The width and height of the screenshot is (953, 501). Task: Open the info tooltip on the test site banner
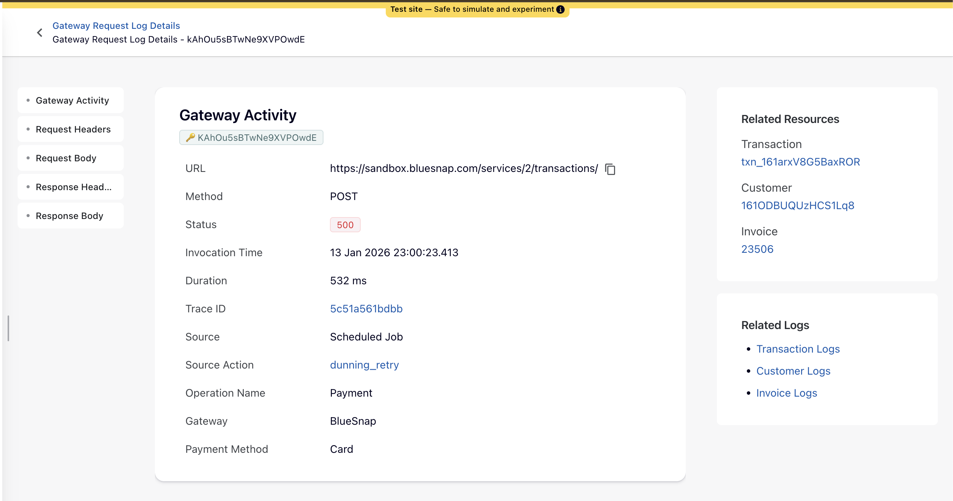pos(561,9)
